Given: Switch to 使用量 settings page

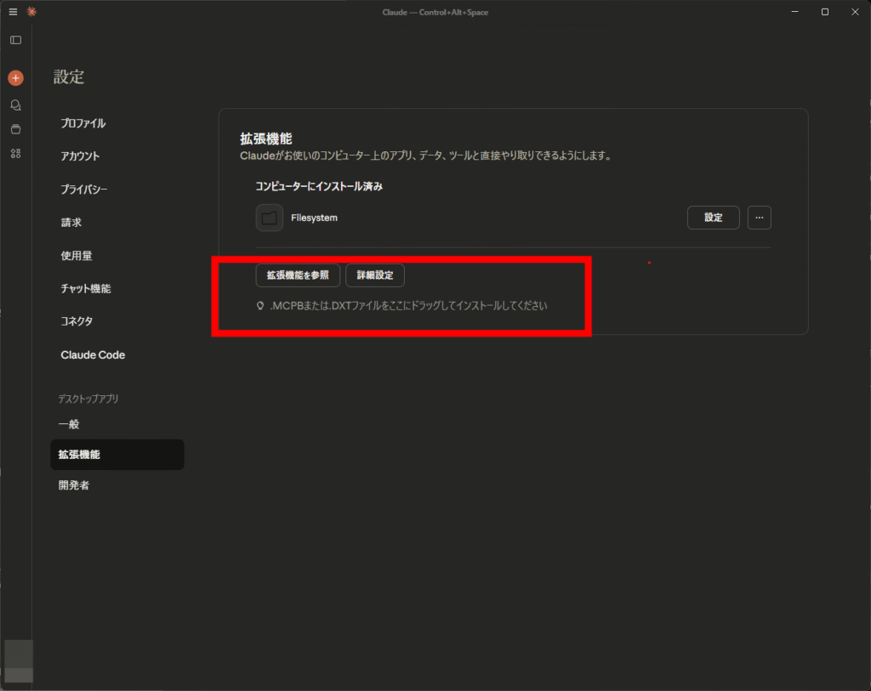Looking at the screenshot, I should click(76, 256).
